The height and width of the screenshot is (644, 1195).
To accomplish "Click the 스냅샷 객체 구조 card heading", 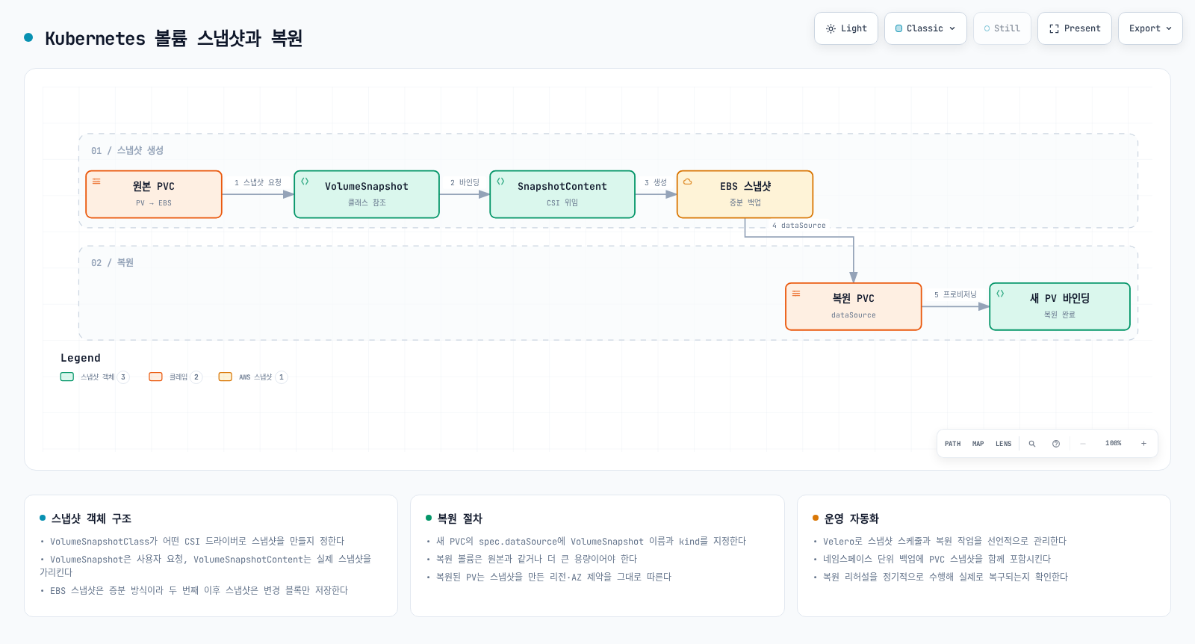I will coord(91,518).
